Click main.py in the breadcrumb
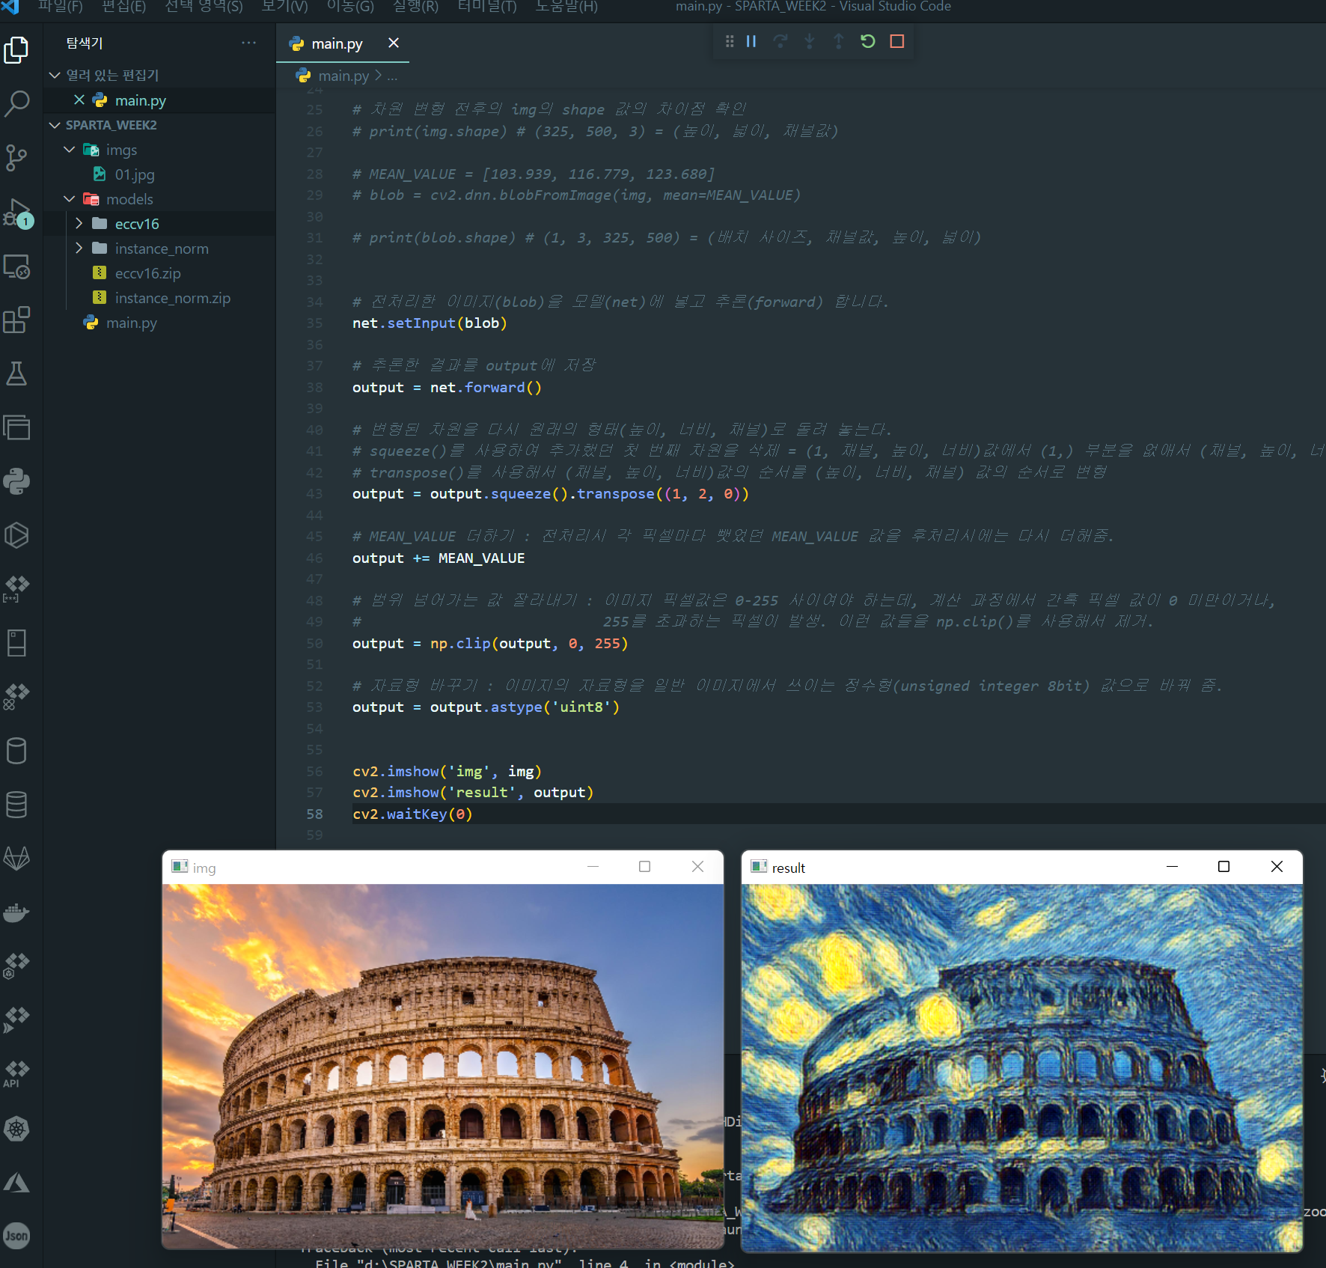Screen dimensions: 1326x1268 click(x=343, y=76)
